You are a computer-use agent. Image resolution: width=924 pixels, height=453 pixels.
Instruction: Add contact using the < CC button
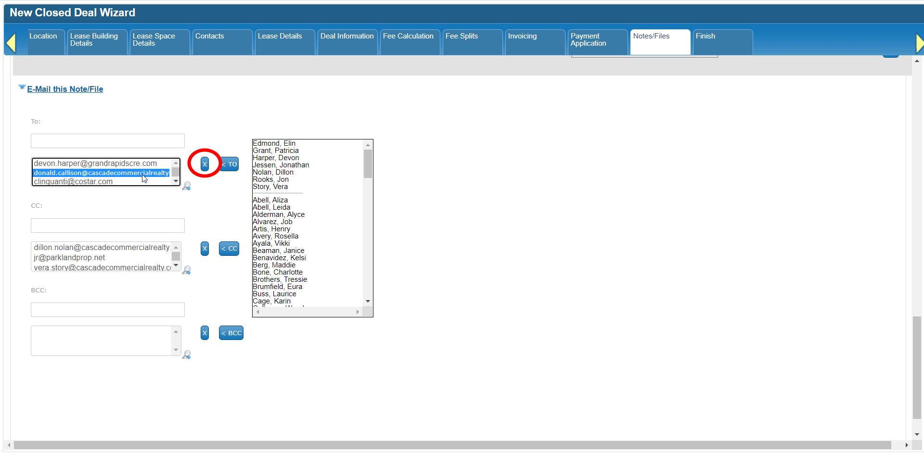(229, 249)
